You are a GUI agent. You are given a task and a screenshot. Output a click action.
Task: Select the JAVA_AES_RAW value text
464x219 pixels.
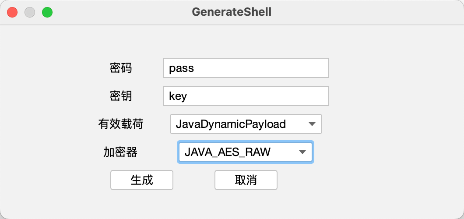[228, 152]
